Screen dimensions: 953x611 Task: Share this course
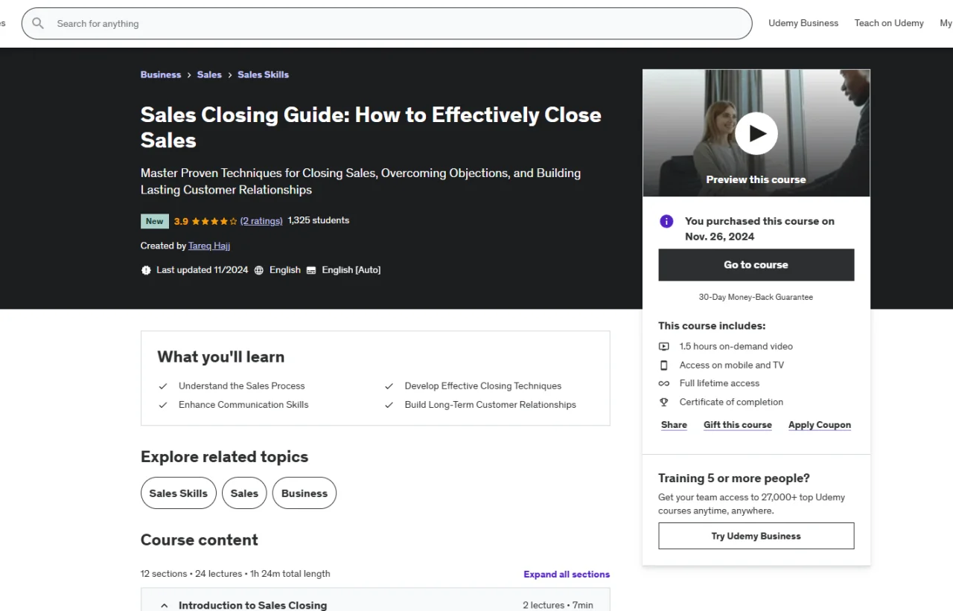[674, 425]
